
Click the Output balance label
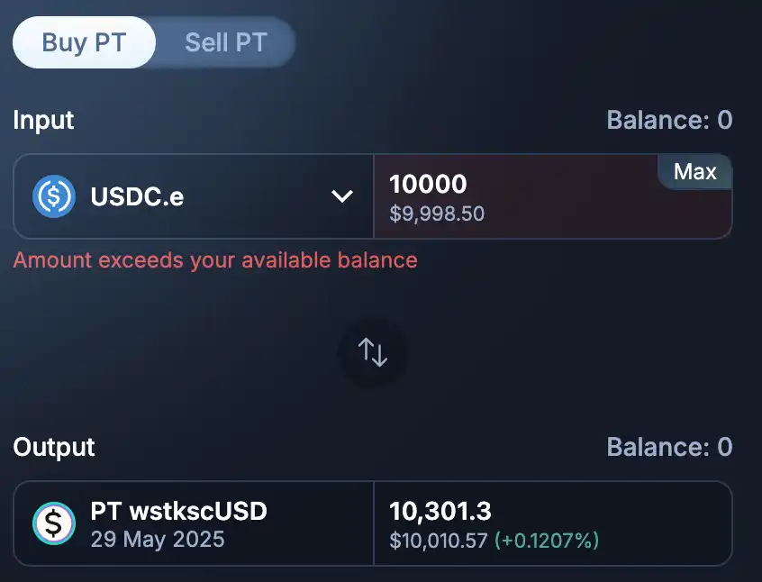click(669, 447)
